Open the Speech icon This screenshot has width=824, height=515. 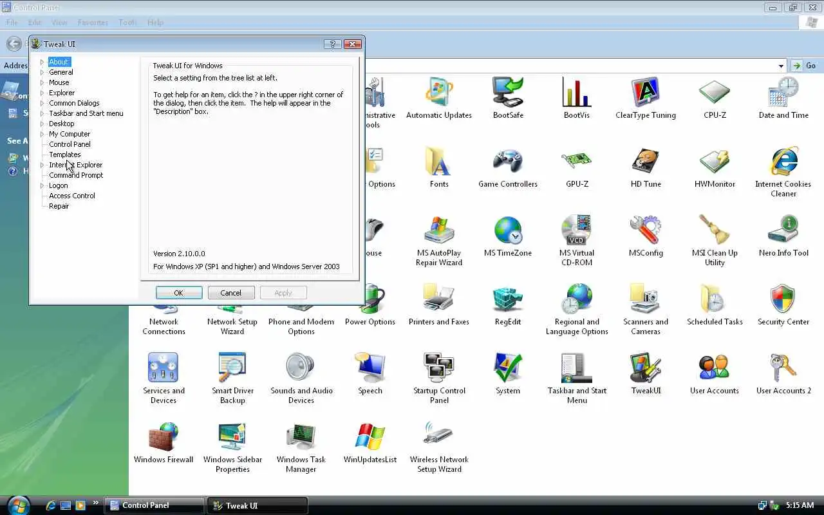point(370,368)
